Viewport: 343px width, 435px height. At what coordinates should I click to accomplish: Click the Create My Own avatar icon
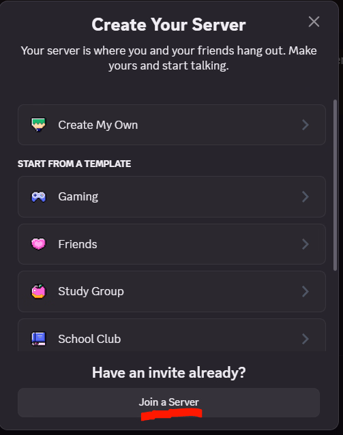pos(38,125)
